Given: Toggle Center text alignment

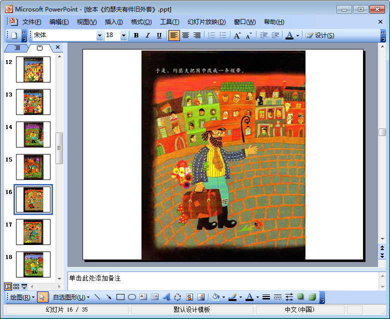Looking at the screenshot, I should pos(185,35).
